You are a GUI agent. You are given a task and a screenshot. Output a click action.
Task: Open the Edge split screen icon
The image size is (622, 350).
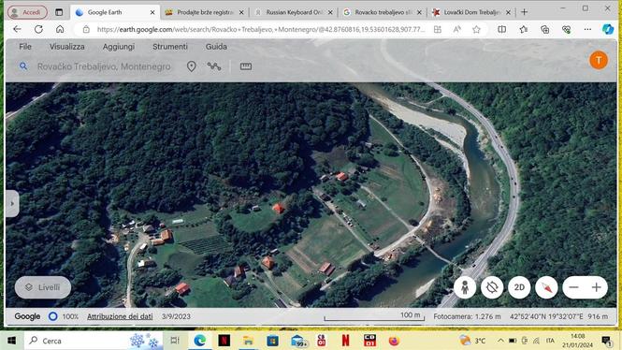point(501,29)
